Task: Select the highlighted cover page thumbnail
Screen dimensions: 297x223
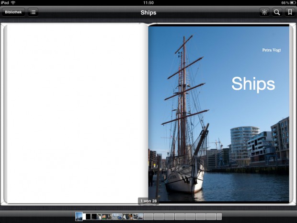Action: [x=79, y=216]
